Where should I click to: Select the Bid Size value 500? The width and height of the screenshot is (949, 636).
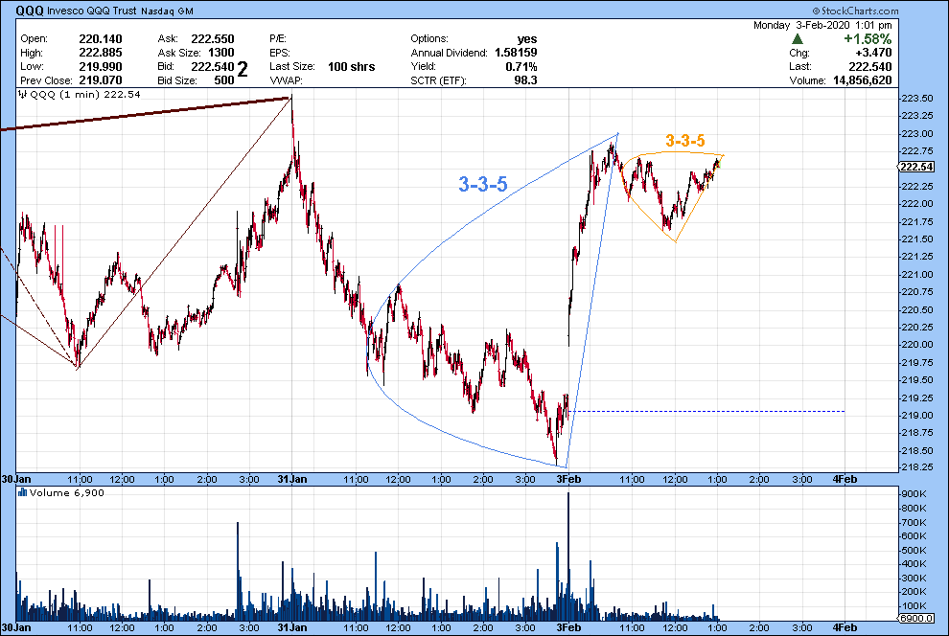pyautogui.click(x=224, y=80)
